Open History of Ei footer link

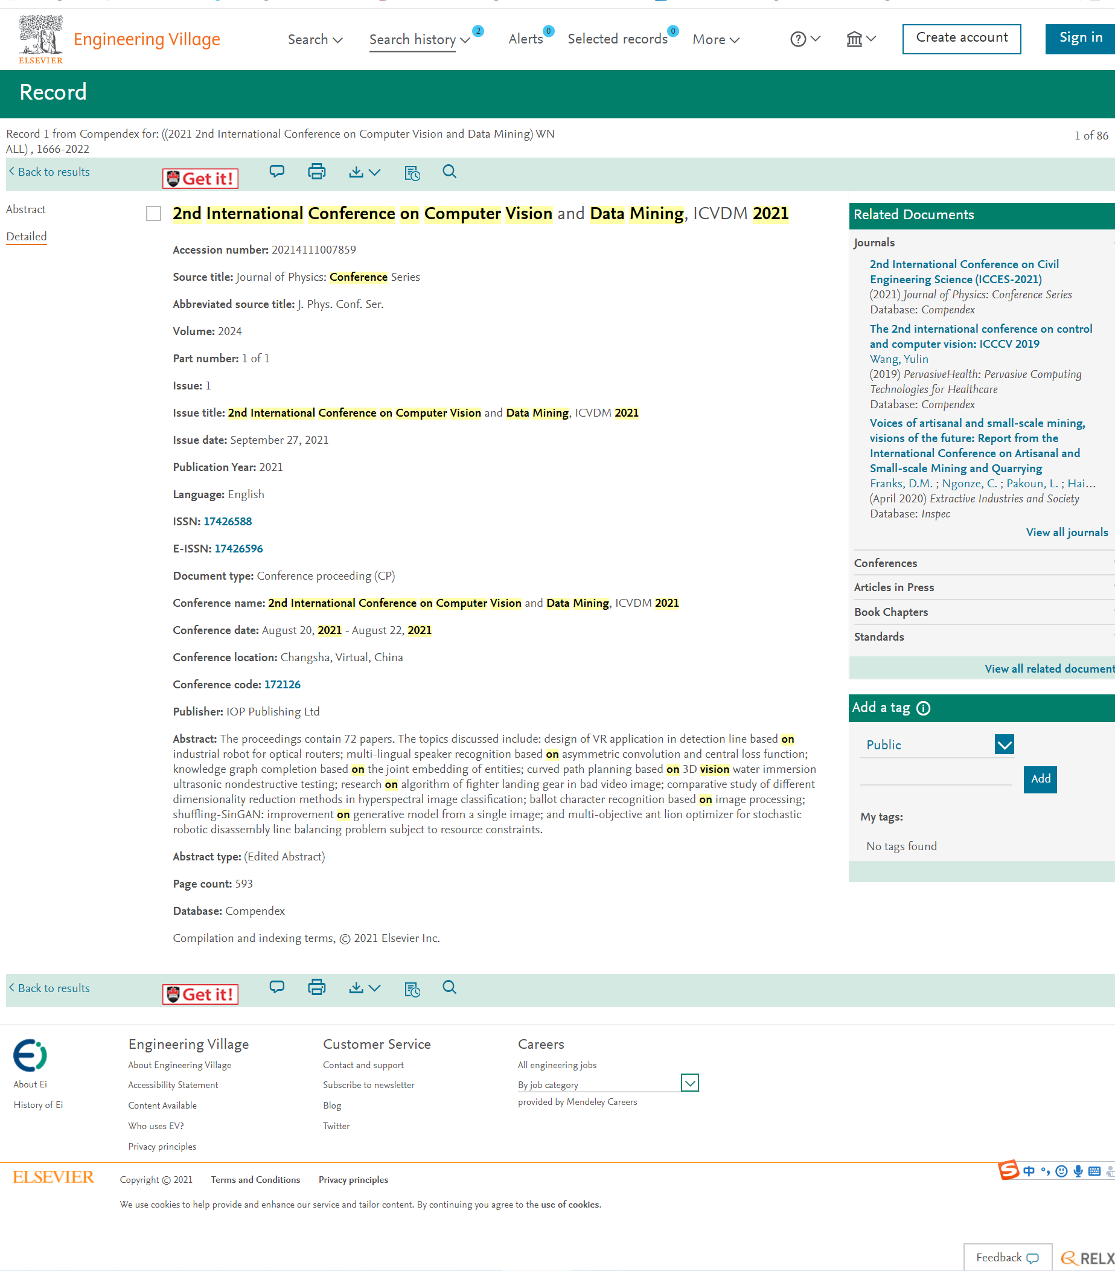tap(38, 1105)
